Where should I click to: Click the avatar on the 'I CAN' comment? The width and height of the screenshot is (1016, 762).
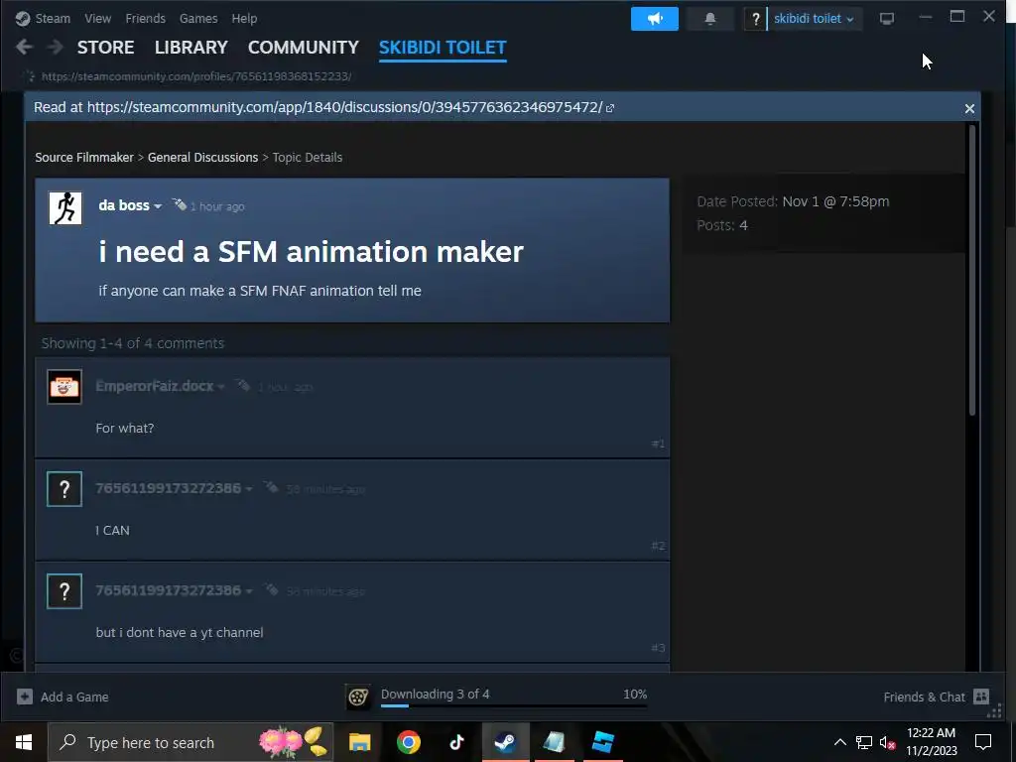(64, 489)
